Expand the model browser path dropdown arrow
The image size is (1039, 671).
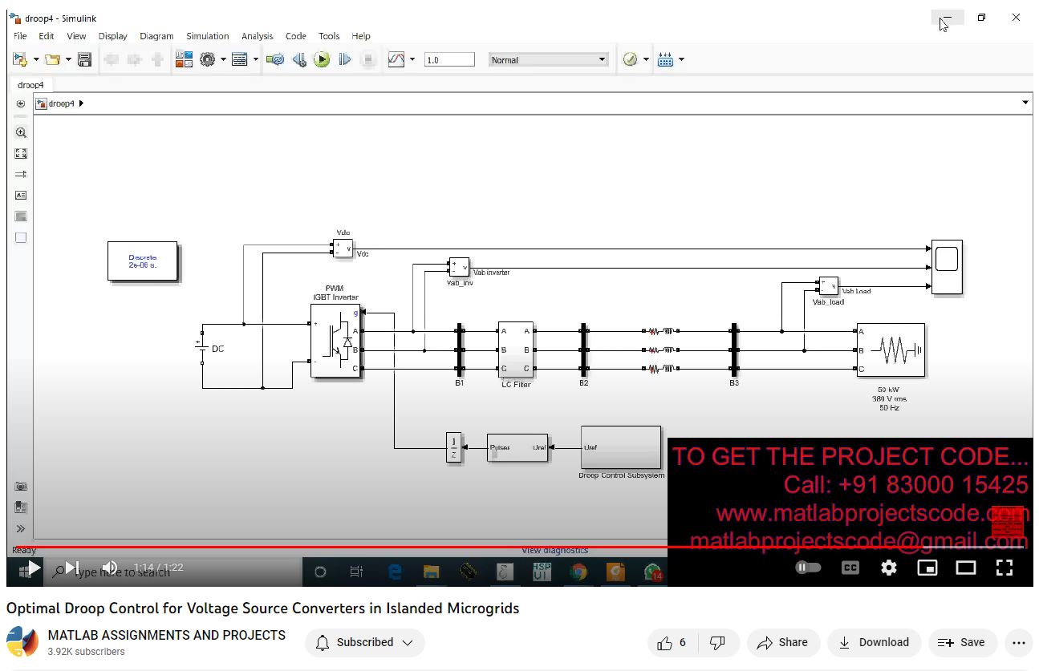pyautogui.click(x=1025, y=103)
